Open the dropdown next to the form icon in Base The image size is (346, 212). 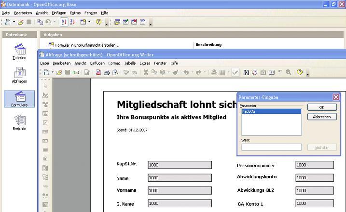pyautogui.click(x=89, y=22)
